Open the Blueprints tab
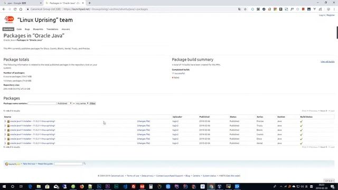The image size is (338, 190). tap(38, 29)
